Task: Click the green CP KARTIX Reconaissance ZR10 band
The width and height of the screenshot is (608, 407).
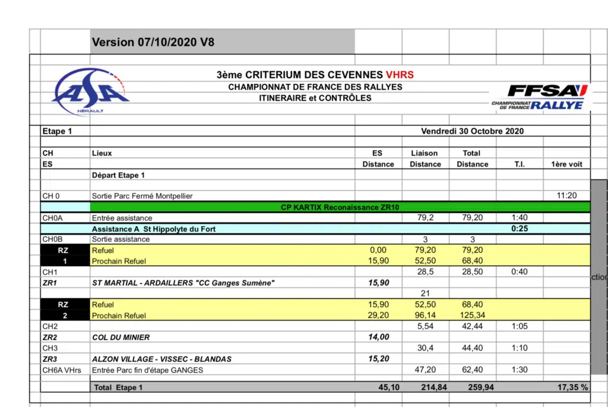Action: coord(339,207)
